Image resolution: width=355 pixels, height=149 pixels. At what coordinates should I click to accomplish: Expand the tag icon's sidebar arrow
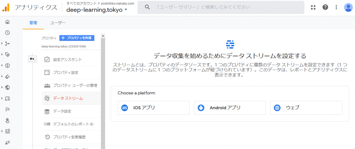pyautogui.click(x=2, y=54)
